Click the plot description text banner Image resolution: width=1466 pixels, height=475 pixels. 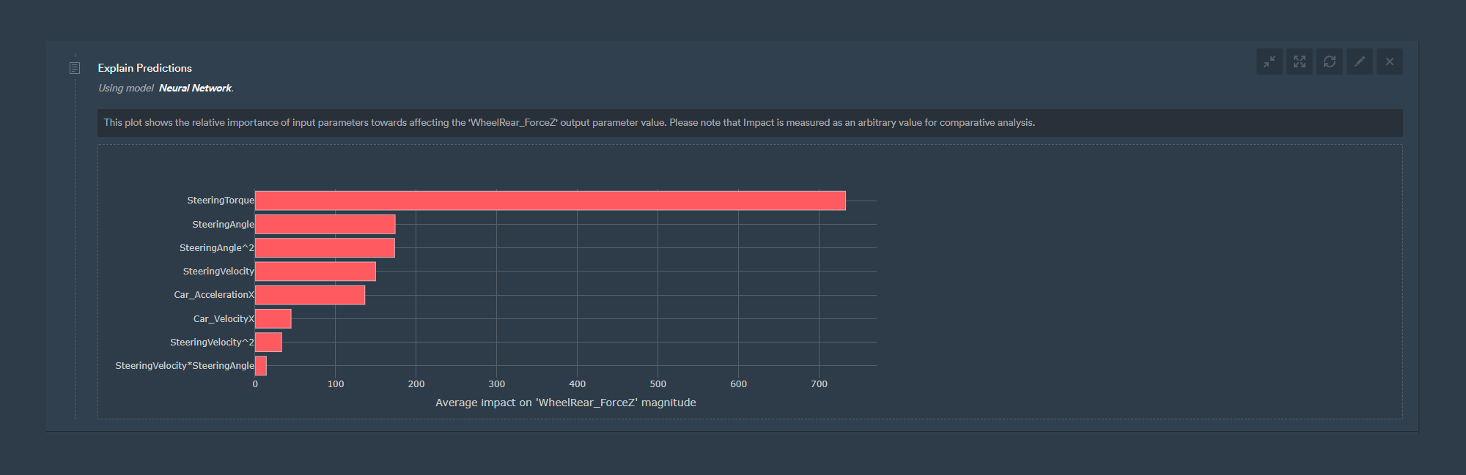(750, 123)
